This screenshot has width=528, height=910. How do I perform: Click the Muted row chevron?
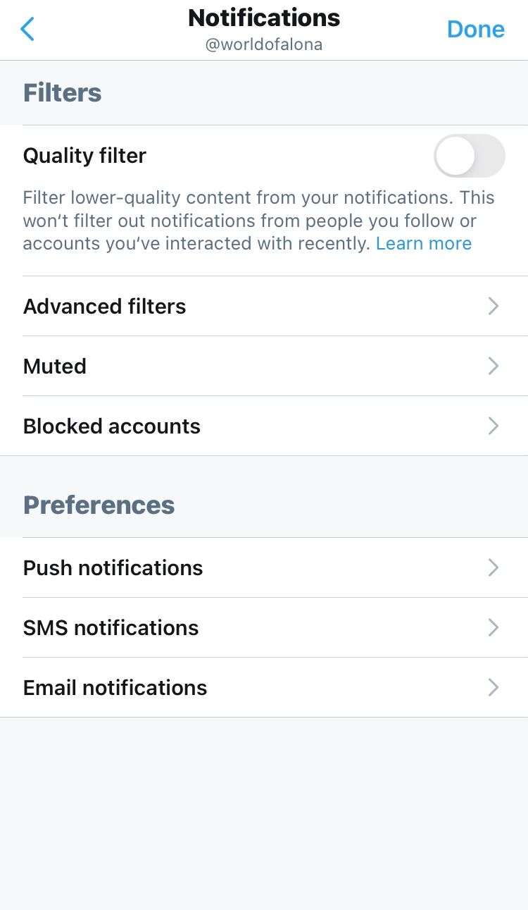click(494, 366)
